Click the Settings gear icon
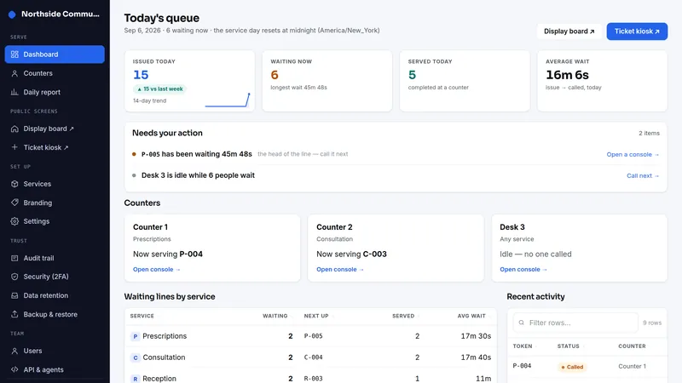Viewport: 682px width, 383px height. point(14,221)
